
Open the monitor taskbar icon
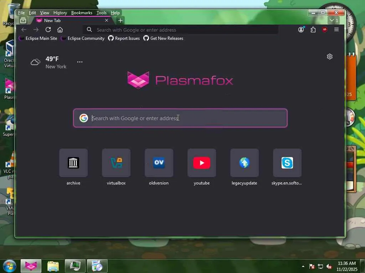pyautogui.click(x=75, y=266)
